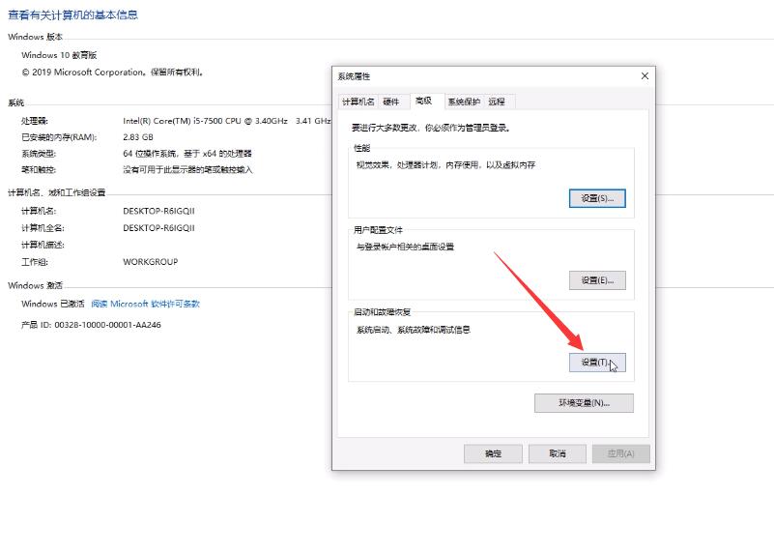Click the 2019 Microsoft Corporation copyright line

click(112, 73)
